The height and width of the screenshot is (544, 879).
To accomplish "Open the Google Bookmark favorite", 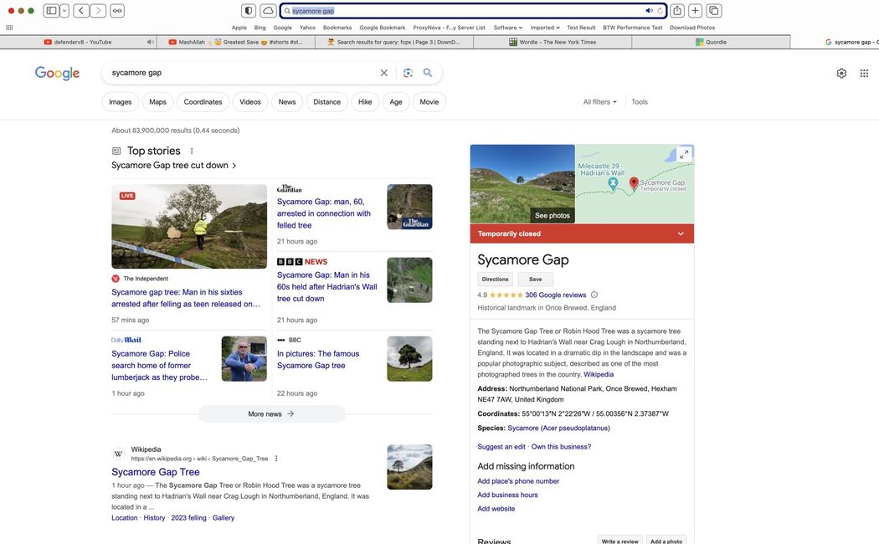I will coord(383,28).
